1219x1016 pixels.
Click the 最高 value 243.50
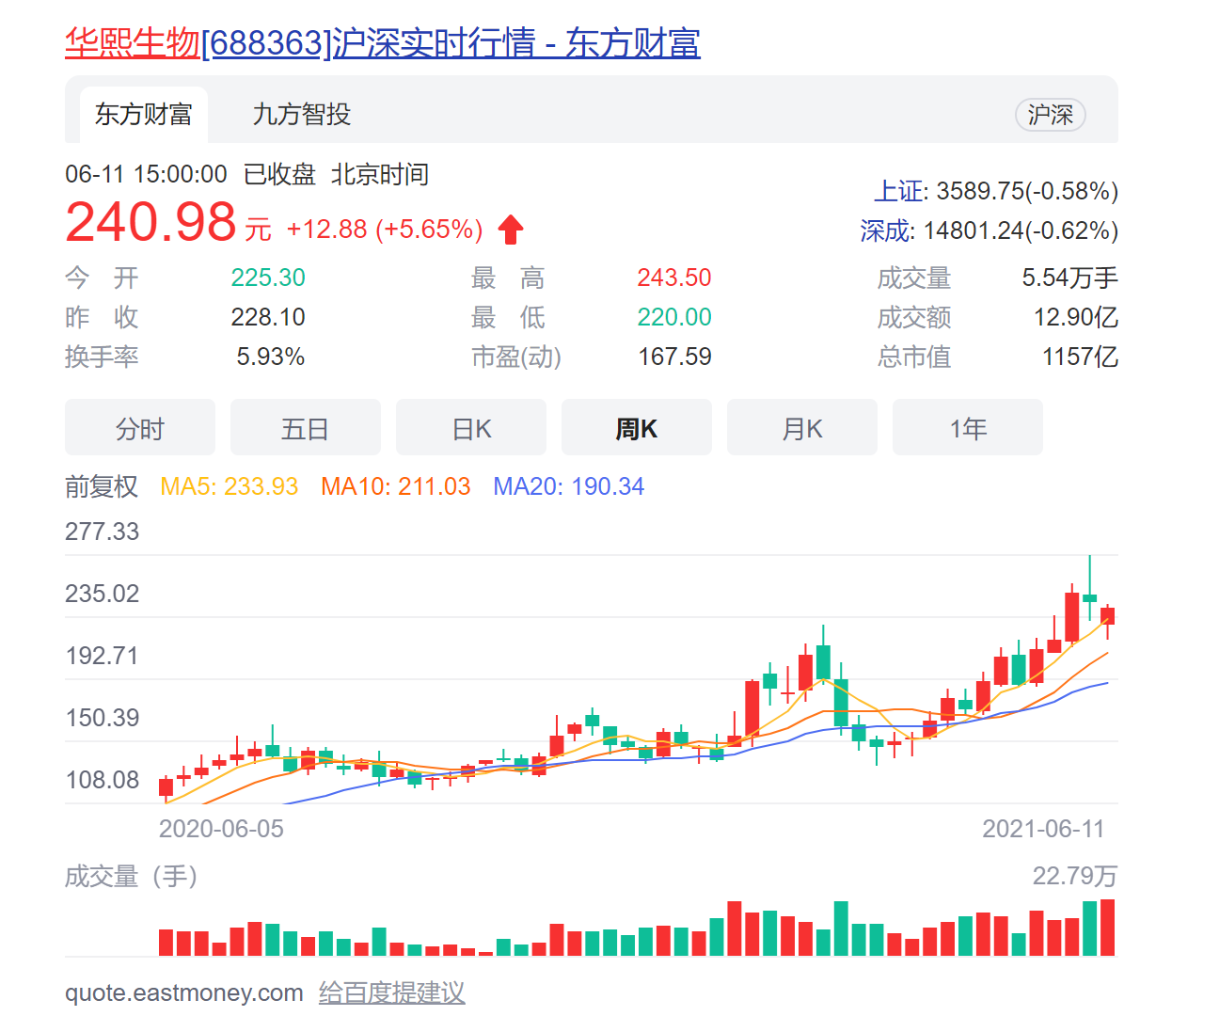(674, 278)
